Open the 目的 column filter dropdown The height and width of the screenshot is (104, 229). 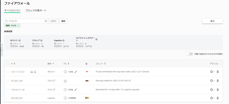pos(50,64)
